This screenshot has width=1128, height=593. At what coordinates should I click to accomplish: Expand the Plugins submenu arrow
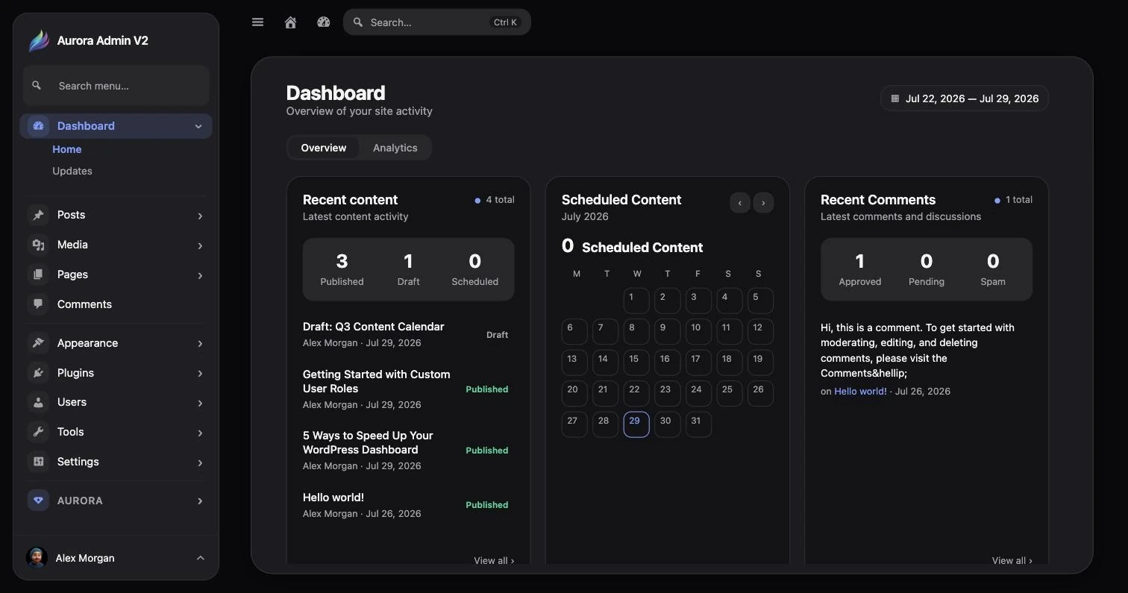(200, 373)
